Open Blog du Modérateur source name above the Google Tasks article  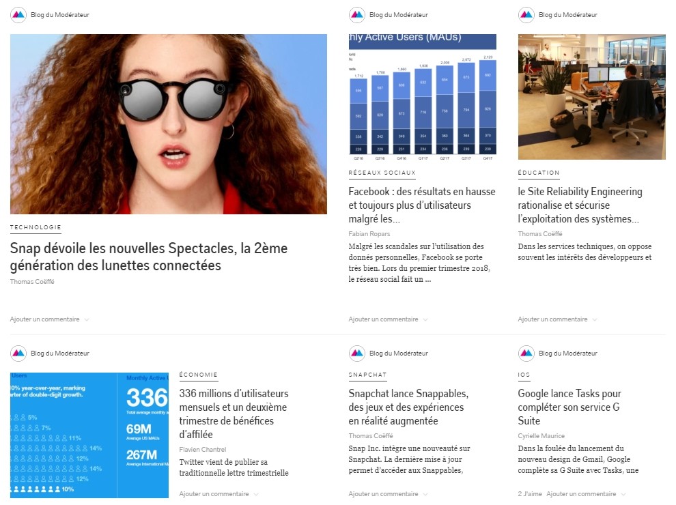point(568,353)
